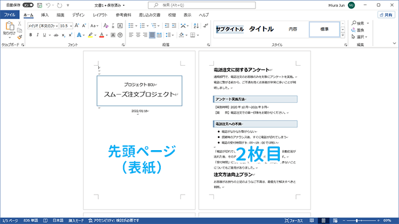Select the format painter brush

20,38
